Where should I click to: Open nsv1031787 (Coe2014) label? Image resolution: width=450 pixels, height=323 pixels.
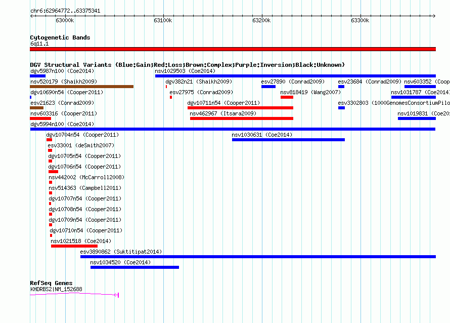coord(421,92)
